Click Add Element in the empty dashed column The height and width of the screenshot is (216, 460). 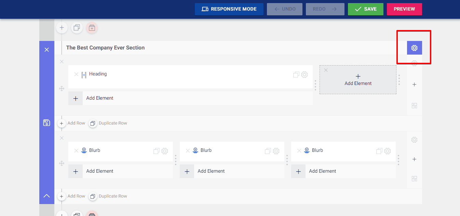click(x=358, y=80)
